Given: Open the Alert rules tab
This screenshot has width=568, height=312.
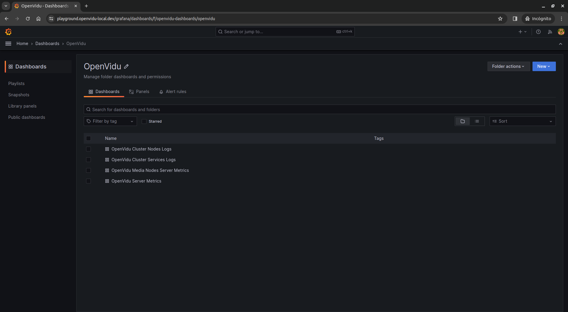Looking at the screenshot, I should [173, 92].
